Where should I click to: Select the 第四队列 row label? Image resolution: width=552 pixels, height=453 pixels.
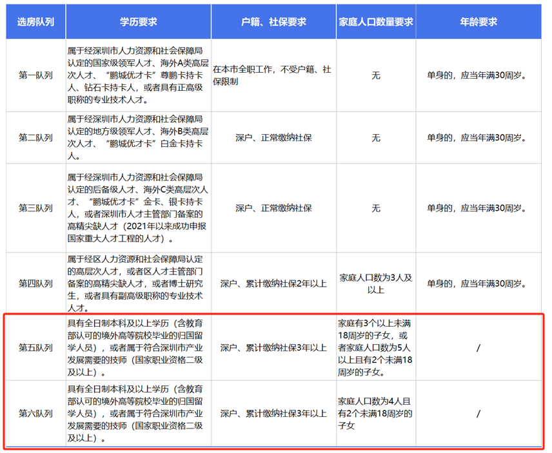pyautogui.click(x=35, y=283)
